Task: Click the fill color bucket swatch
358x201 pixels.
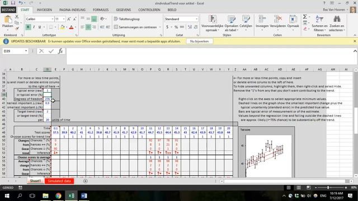Action: coord(62,27)
